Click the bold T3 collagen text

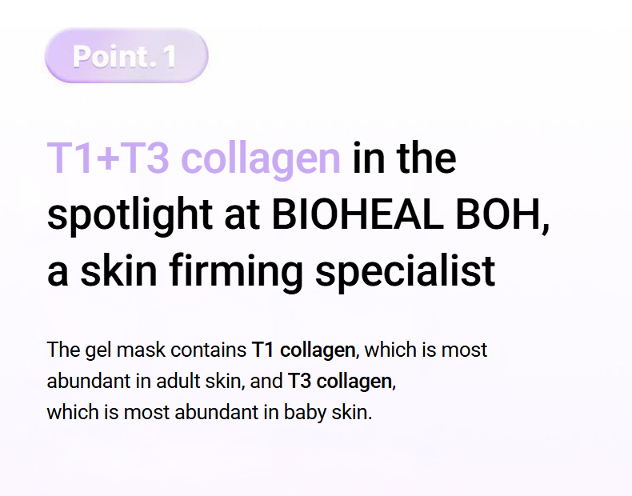point(340,381)
